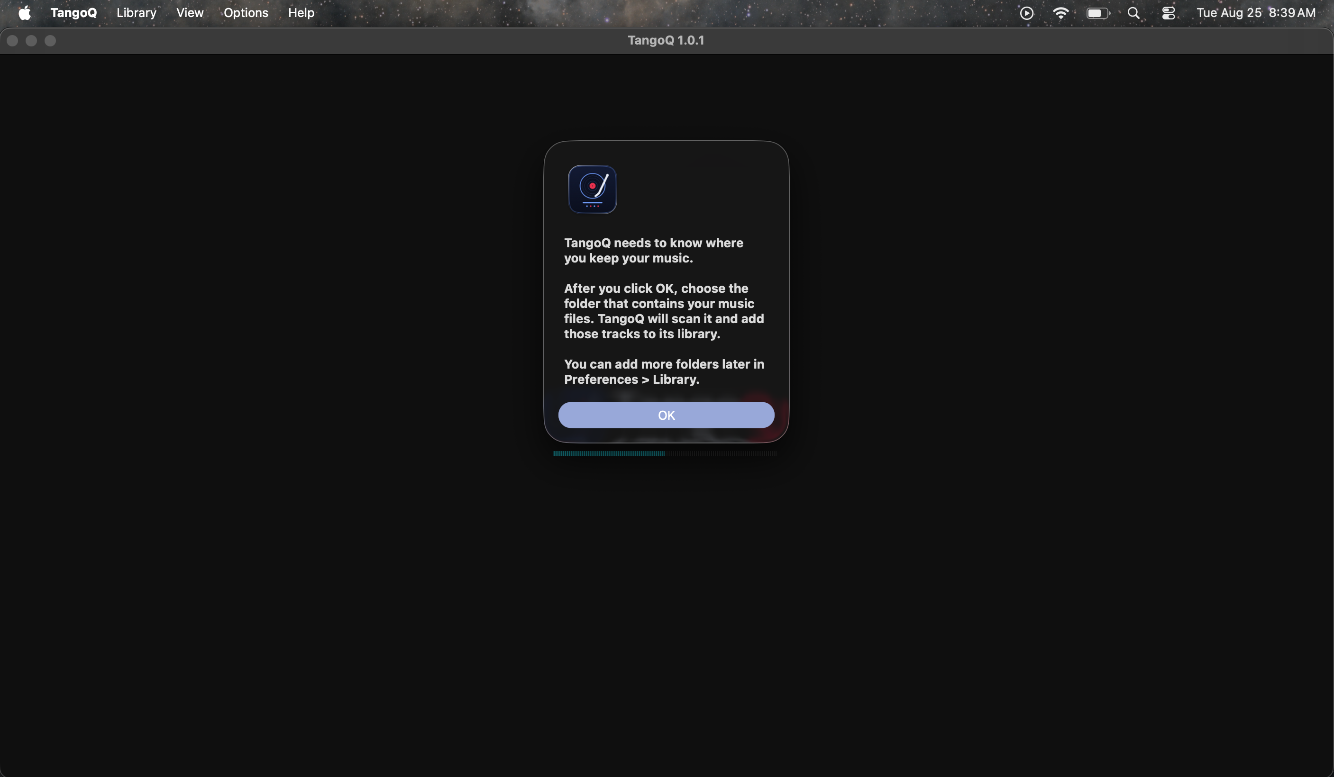Click 'TangoQ needs to know where' message
Viewport: 1334px width, 777px height.
pos(654,250)
